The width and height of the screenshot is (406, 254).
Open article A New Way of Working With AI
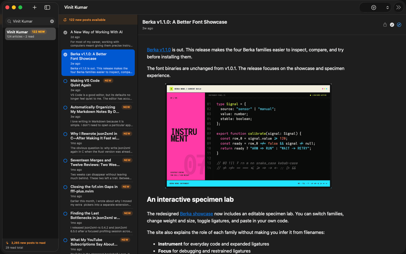click(98, 38)
